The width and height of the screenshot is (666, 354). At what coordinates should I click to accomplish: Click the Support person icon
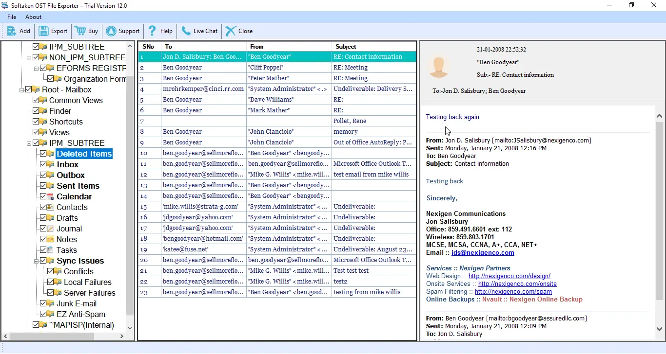[111, 31]
